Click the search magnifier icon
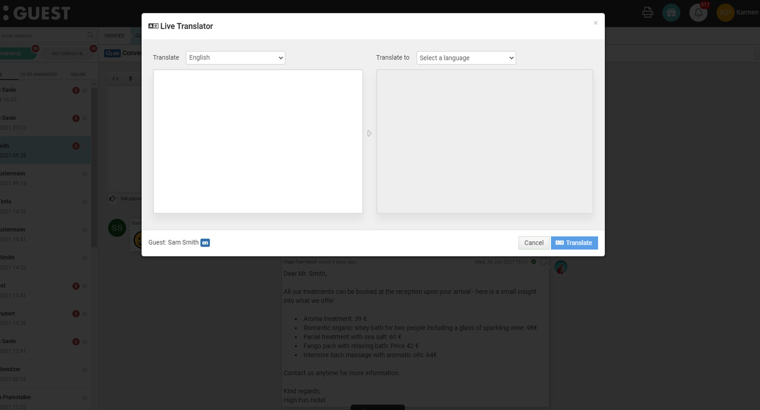Viewport: 760px width, 410px height. tap(91, 35)
